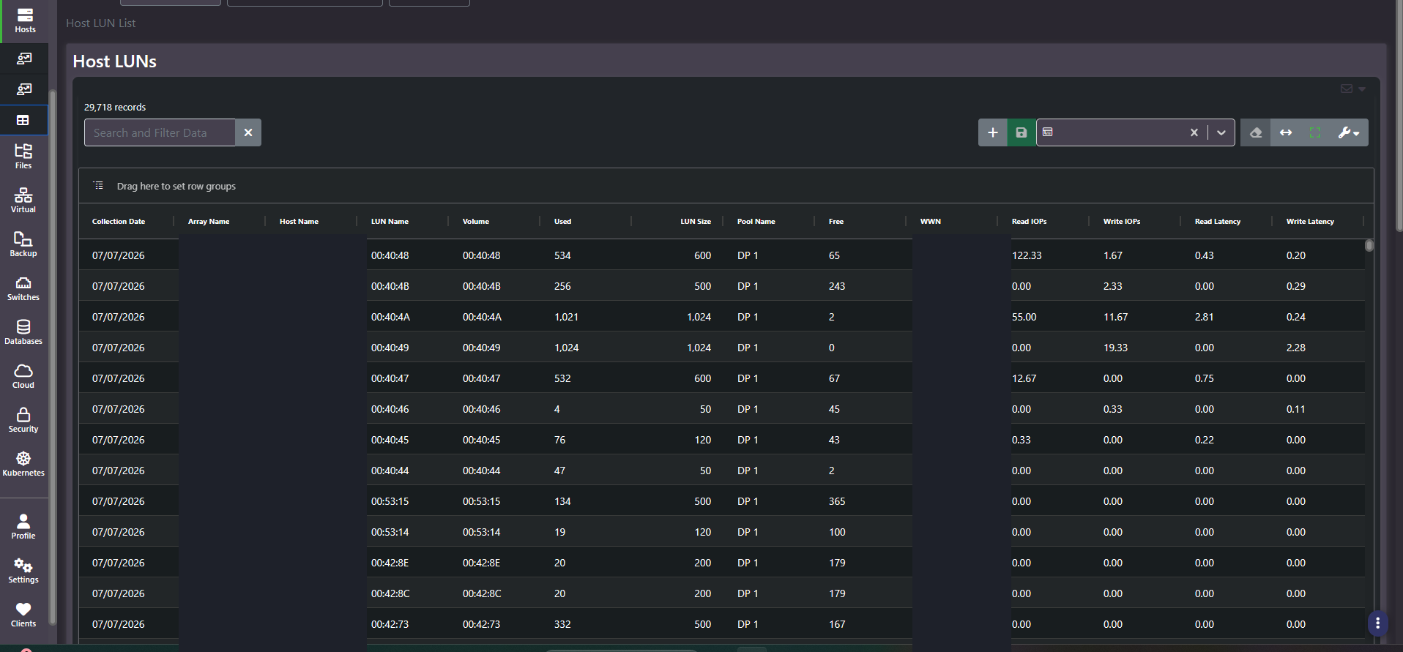
Task: Click the Drag here to set row groups area
Action: click(x=176, y=186)
